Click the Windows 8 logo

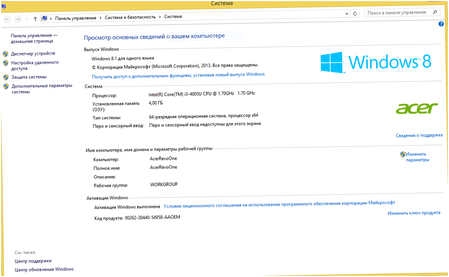376,62
